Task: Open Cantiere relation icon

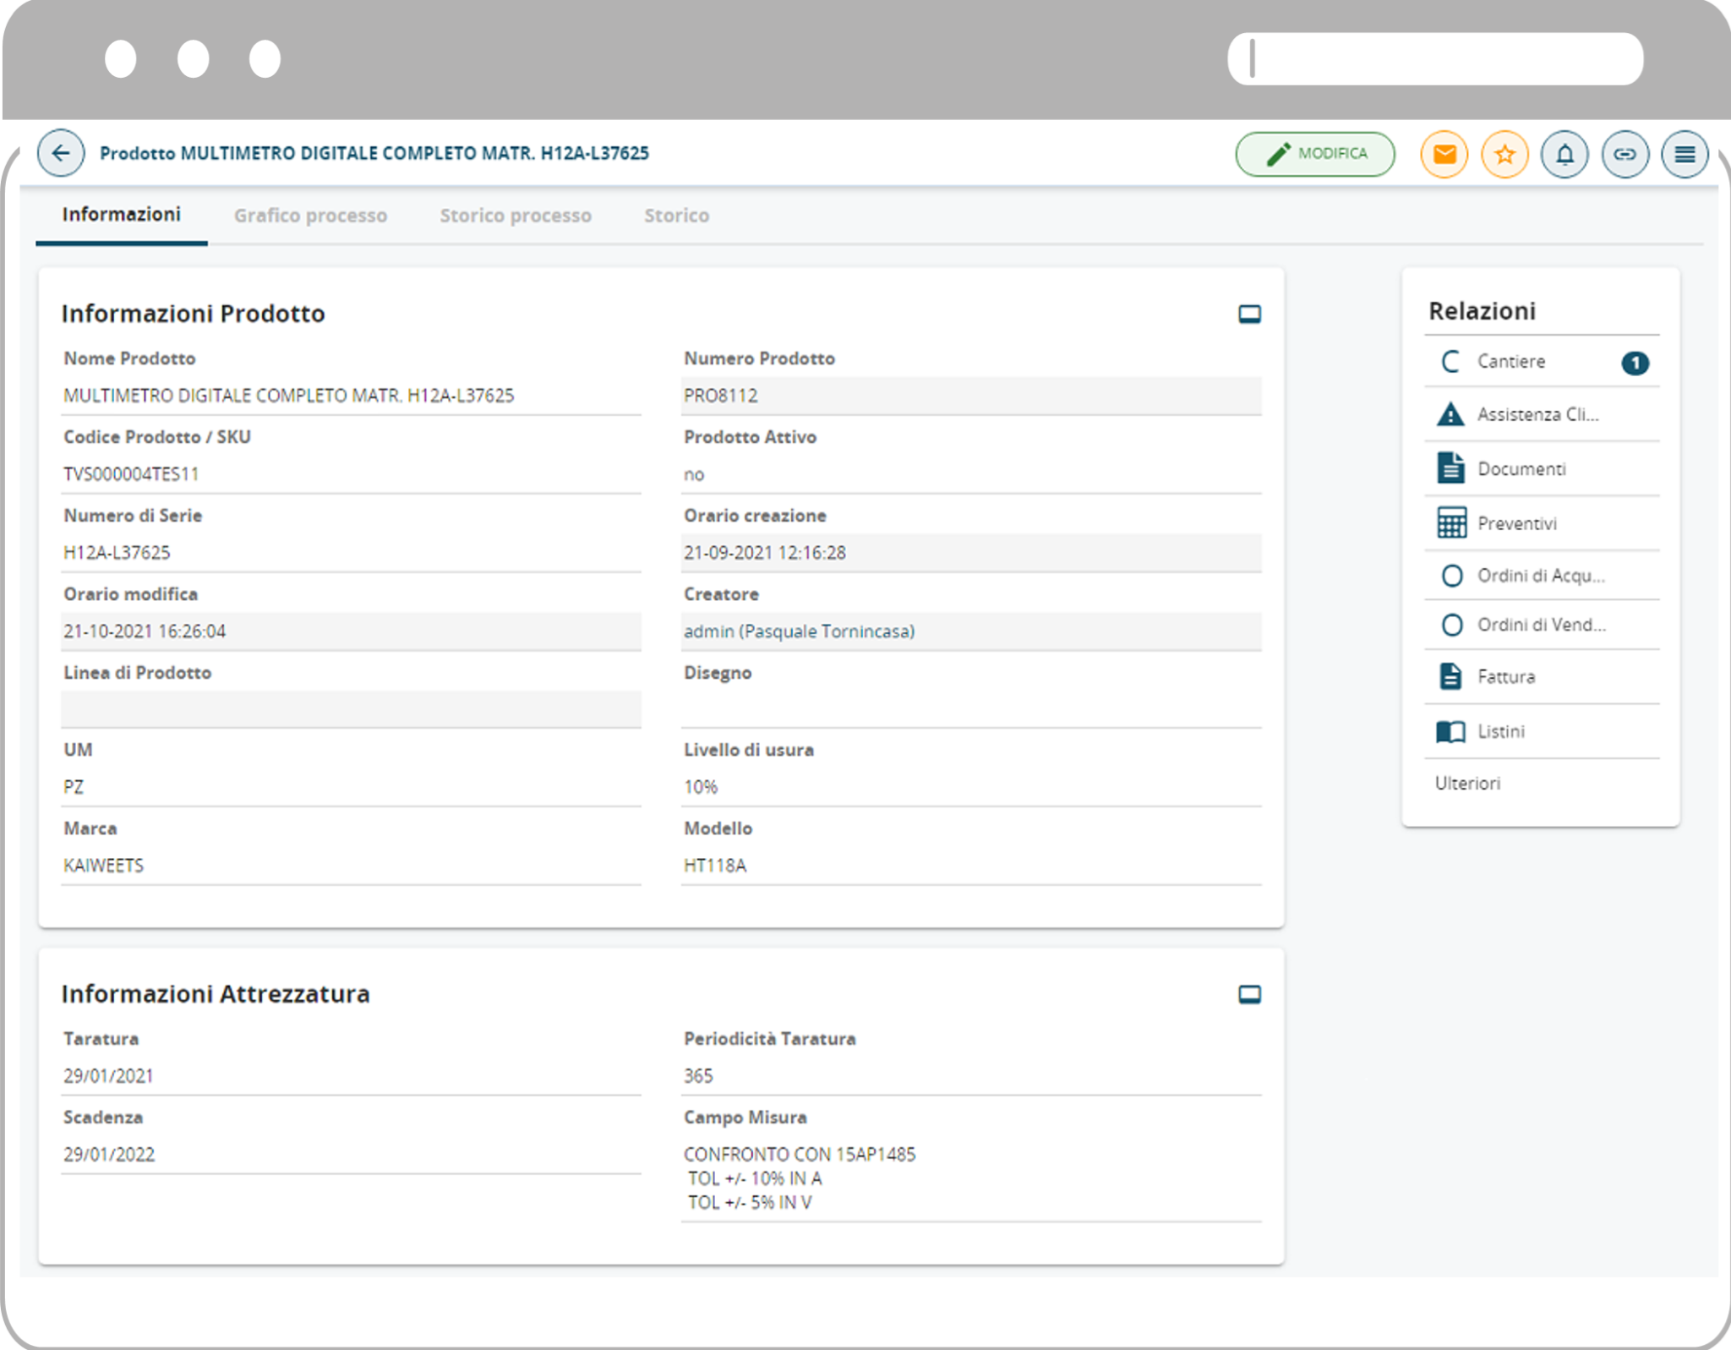Action: [1450, 362]
